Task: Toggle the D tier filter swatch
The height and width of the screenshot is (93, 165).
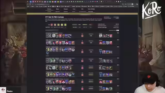Action: pos(65,25)
